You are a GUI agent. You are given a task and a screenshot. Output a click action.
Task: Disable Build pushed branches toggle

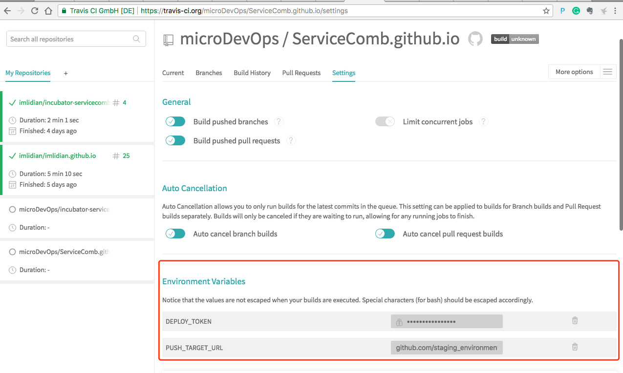tap(175, 121)
